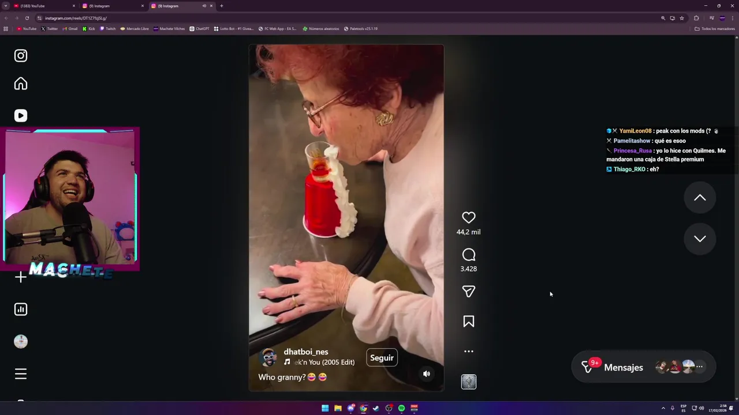Open the ChatGPT bookmark
The height and width of the screenshot is (415, 739).
tap(200, 29)
